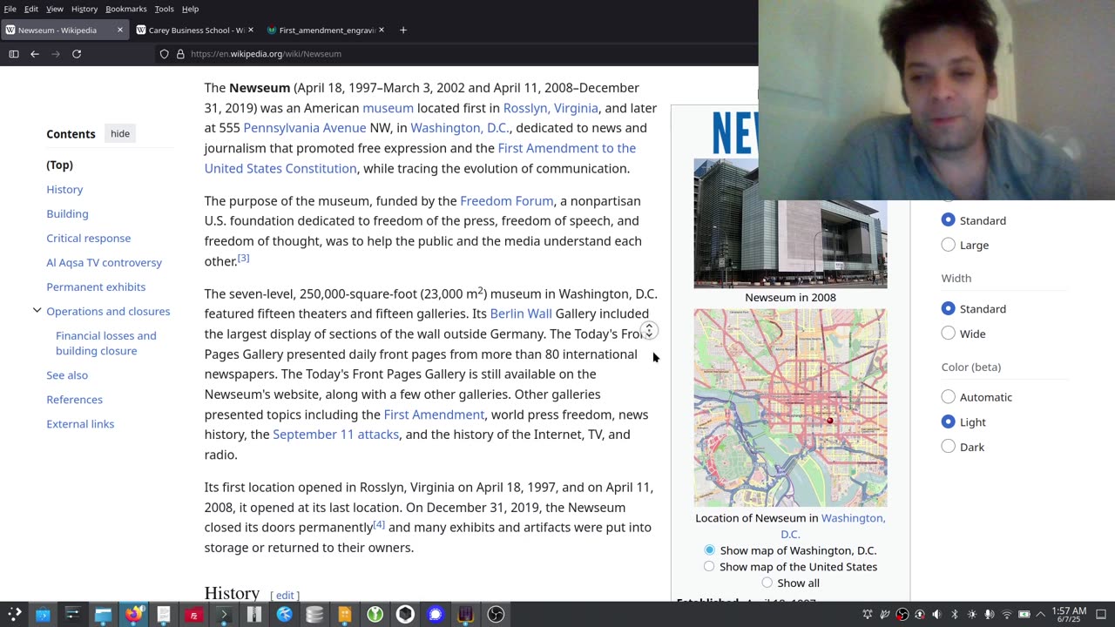Switch to Firefox in the taskbar
Image resolution: width=1115 pixels, height=627 pixels.
(x=133, y=614)
